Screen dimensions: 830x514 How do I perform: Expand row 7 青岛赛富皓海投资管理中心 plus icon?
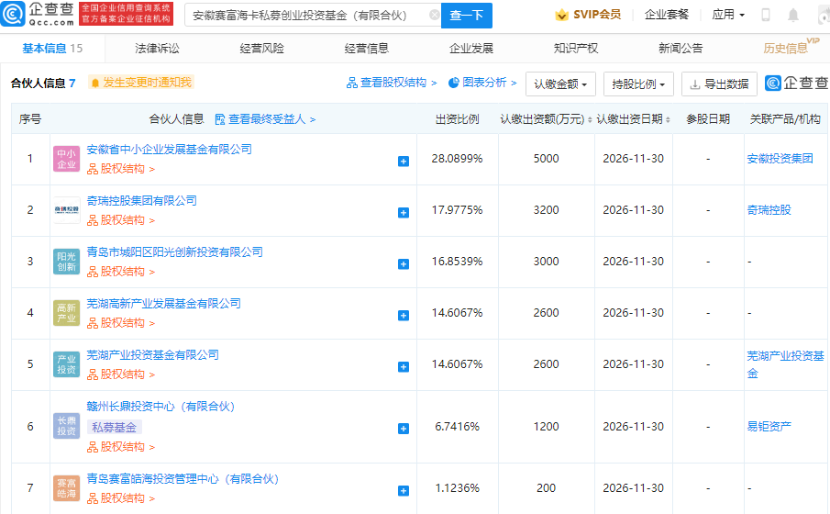pyautogui.click(x=404, y=491)
